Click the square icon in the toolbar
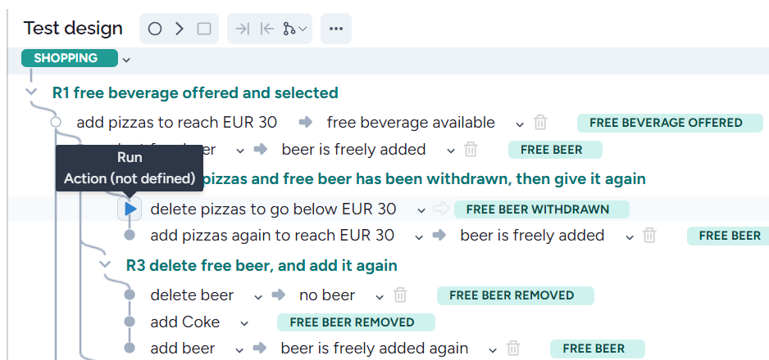769x360 pixels. [x=204, y=29]
